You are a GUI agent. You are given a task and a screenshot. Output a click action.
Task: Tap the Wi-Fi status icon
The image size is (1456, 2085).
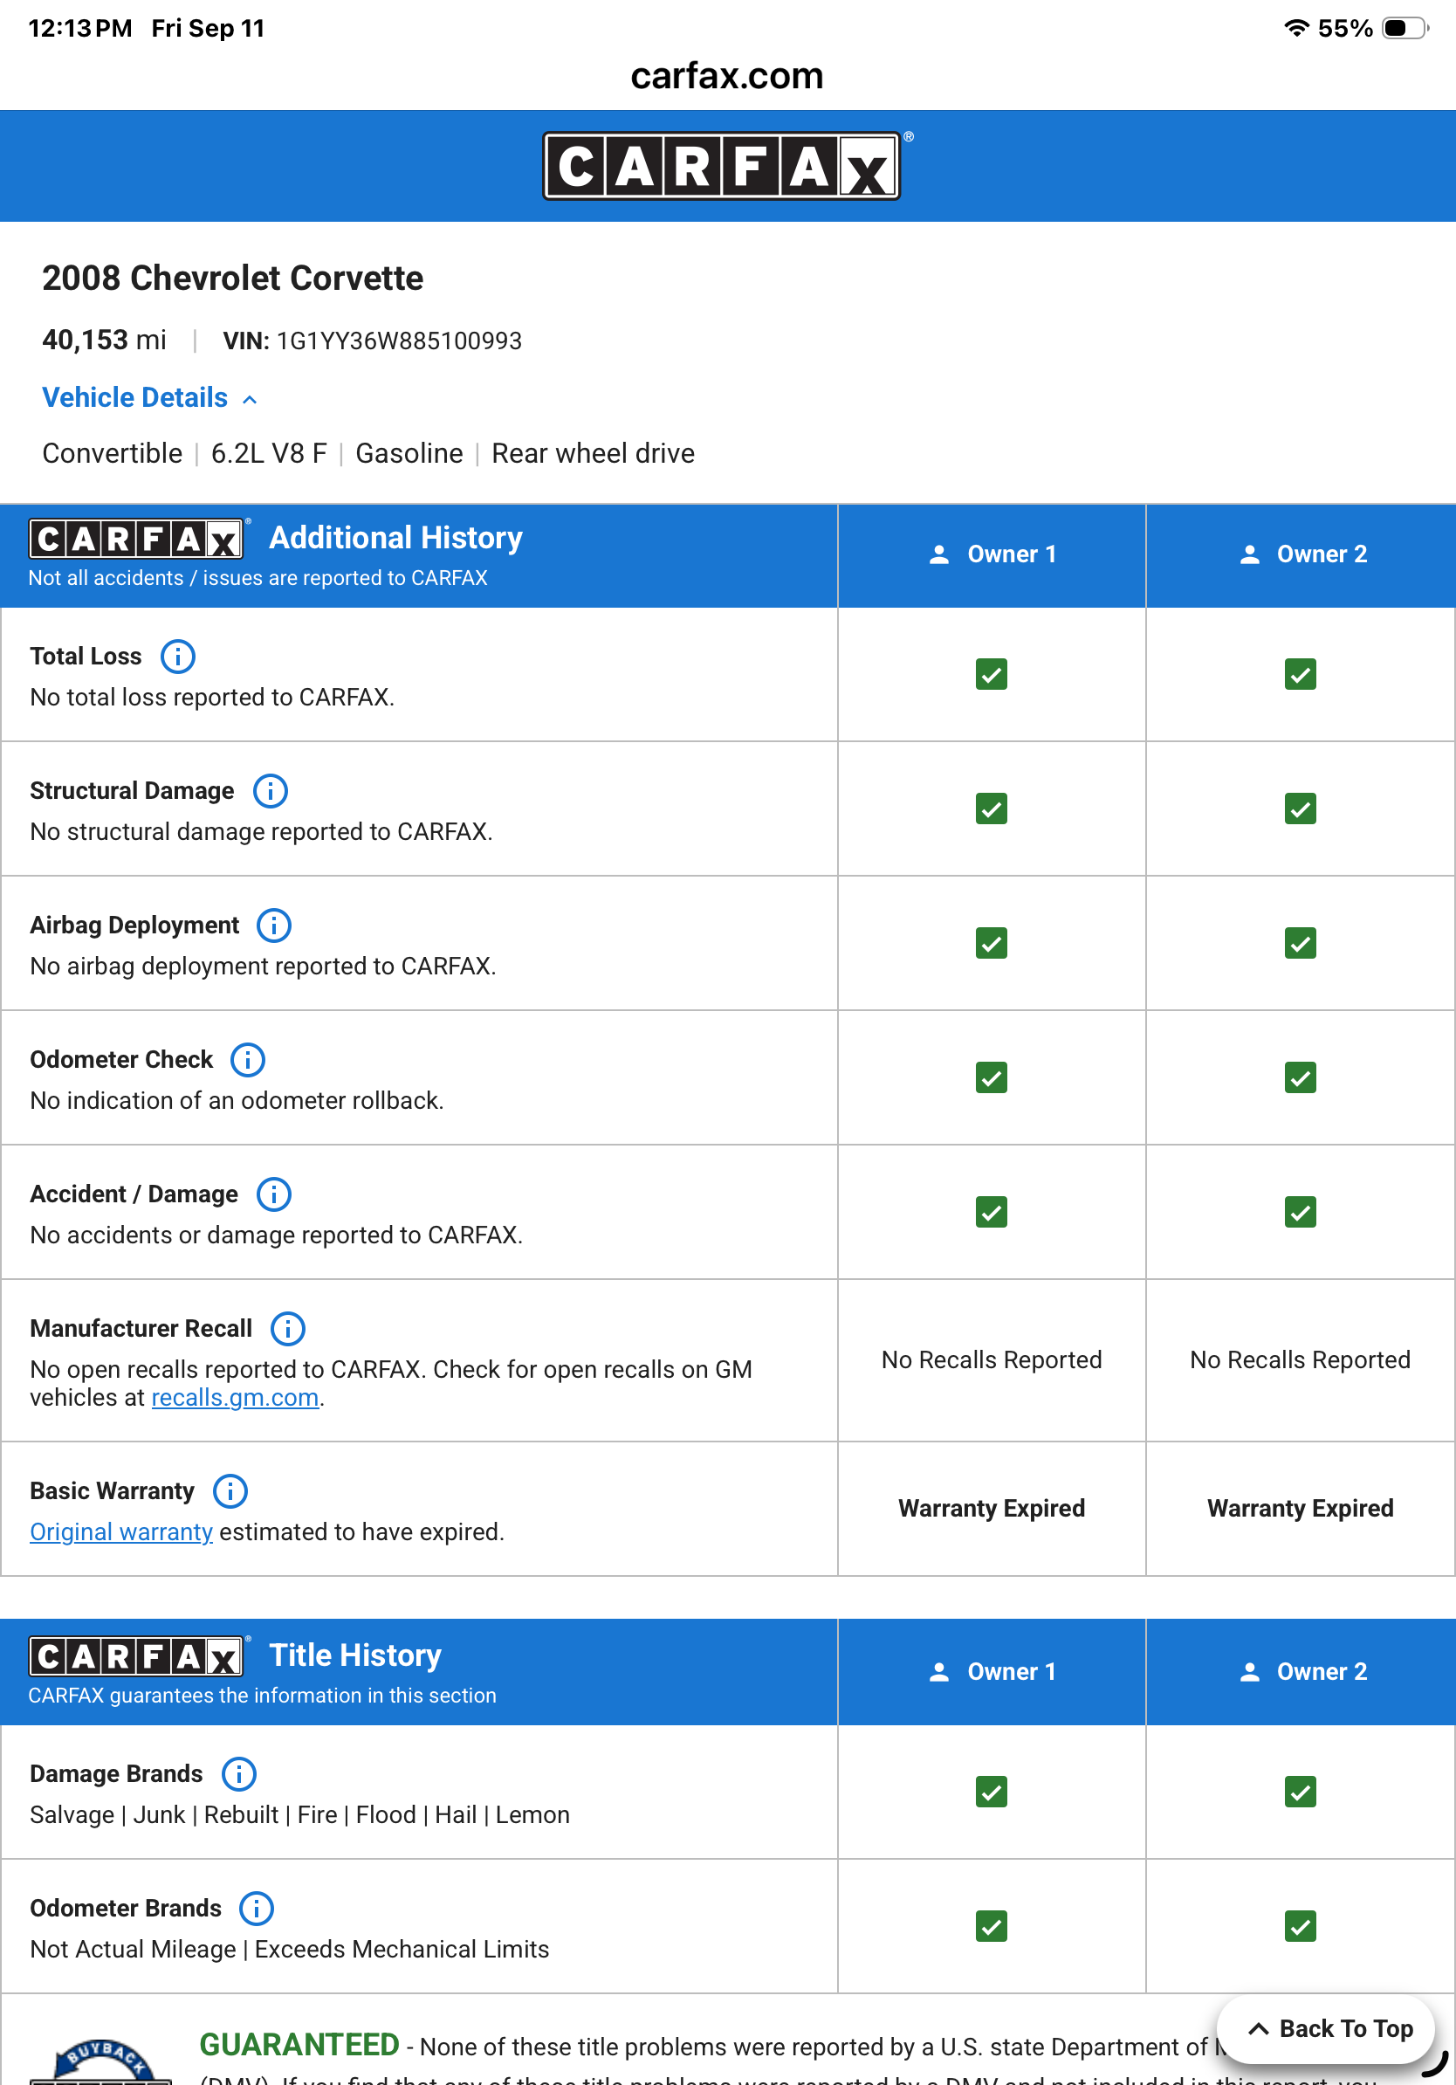point(1297,28)
